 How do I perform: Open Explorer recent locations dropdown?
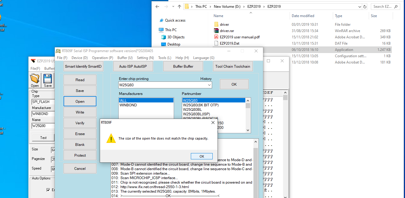(173, 6)
